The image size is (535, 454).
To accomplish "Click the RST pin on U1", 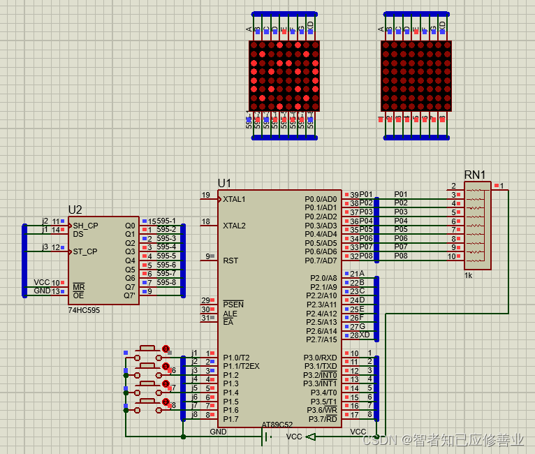I will pyautogui.click(x=230, y=261).
